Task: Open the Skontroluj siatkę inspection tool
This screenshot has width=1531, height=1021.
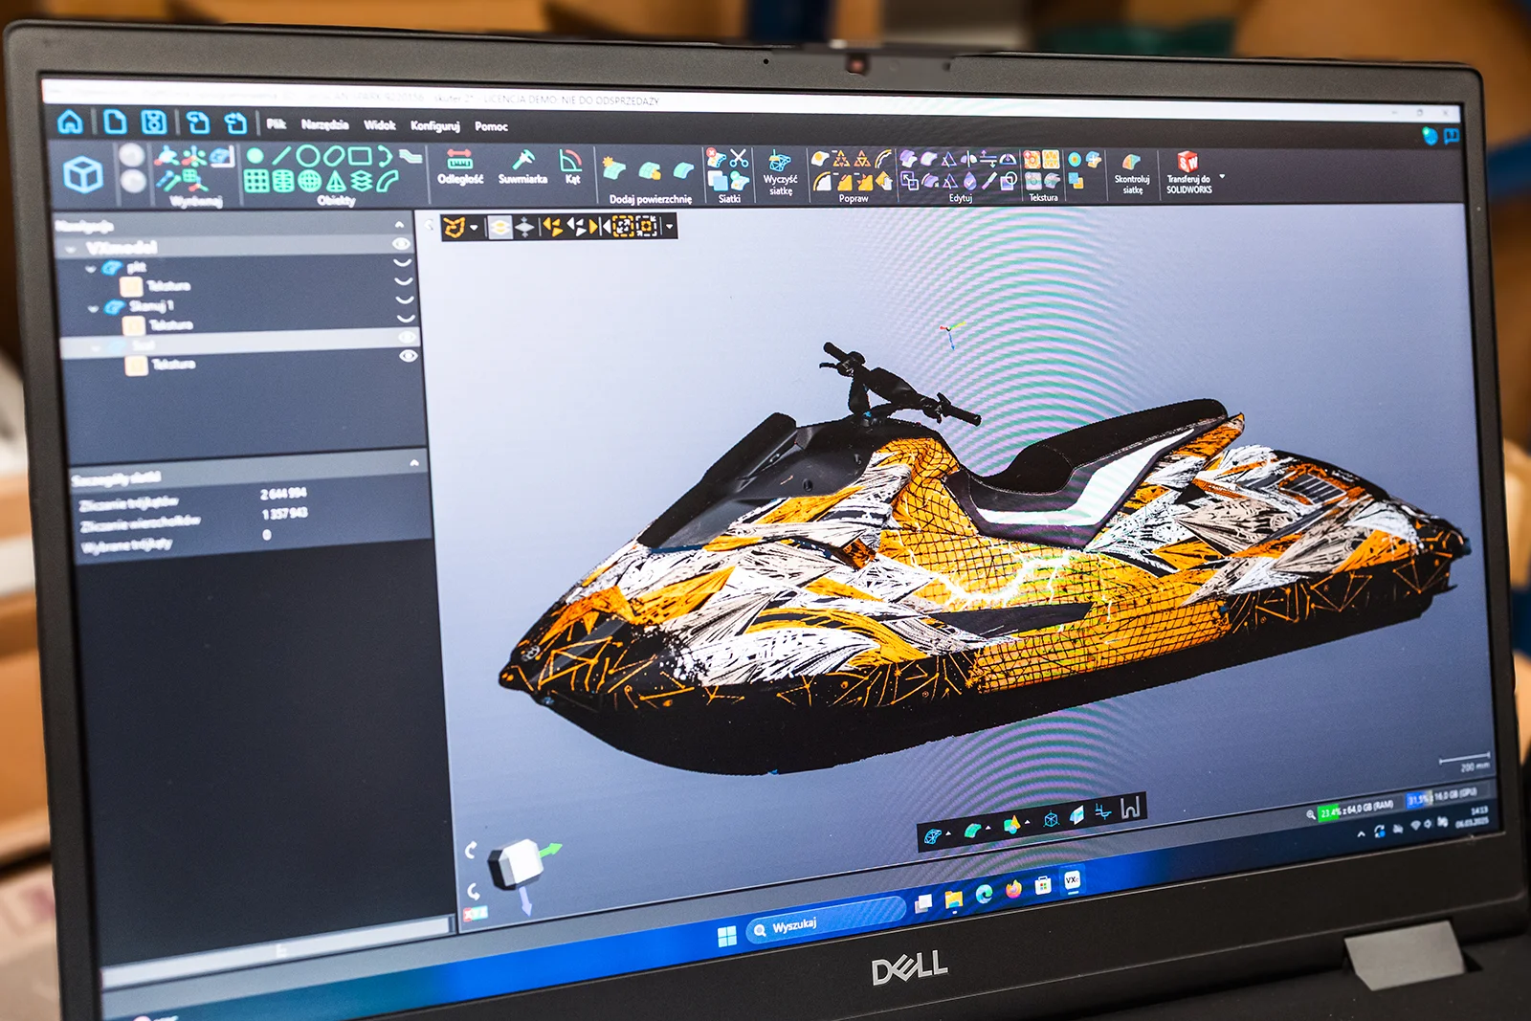Action: (x=1130, y=163)
